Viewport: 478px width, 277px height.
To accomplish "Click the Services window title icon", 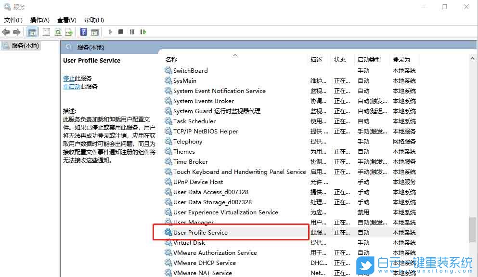I will [7, 6].
